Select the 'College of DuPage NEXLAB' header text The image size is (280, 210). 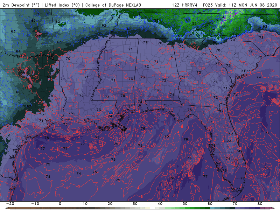point(113,5)
